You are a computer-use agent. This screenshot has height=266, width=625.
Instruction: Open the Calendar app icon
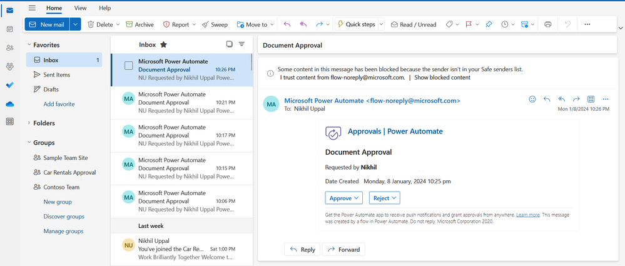point(9,29)
